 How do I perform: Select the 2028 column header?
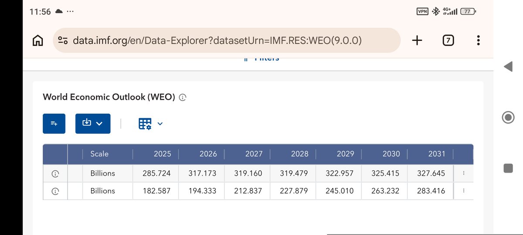click(x=293, y=154)
